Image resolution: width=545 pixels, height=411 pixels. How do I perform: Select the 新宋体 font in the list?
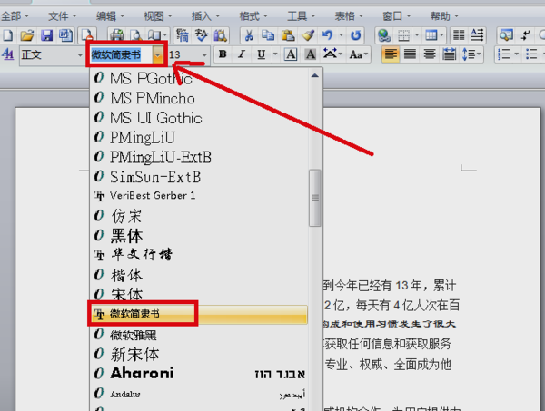pos(199,355)
